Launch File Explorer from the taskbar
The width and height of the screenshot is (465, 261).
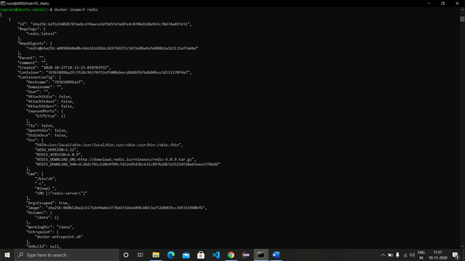coord(155,255)
